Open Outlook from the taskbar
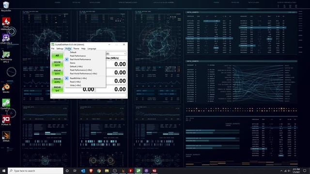The height and width of the screenshot is (174, 310). click(83, 171)
